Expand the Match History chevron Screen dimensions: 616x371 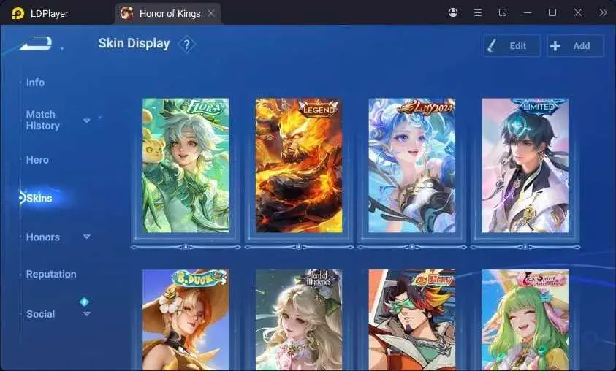[87, 120]
